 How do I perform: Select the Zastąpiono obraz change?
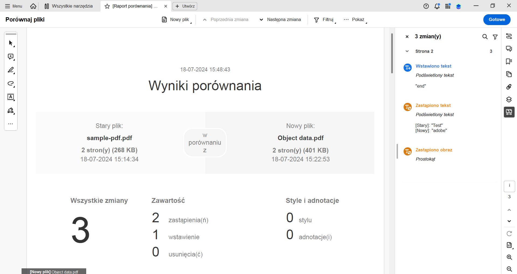(434, 150)
